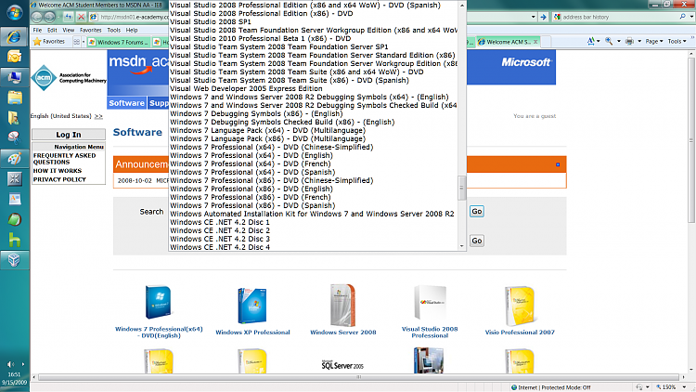Expand the Page menu dropdown
696x392 pixels.
tap(654, 41)
